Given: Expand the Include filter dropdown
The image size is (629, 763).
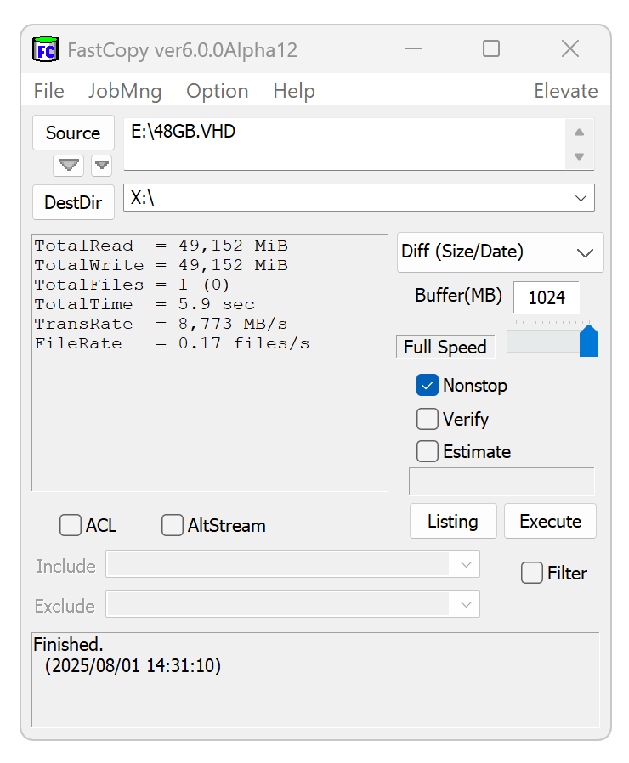Looking at the screenshot, I should [466, 564].
